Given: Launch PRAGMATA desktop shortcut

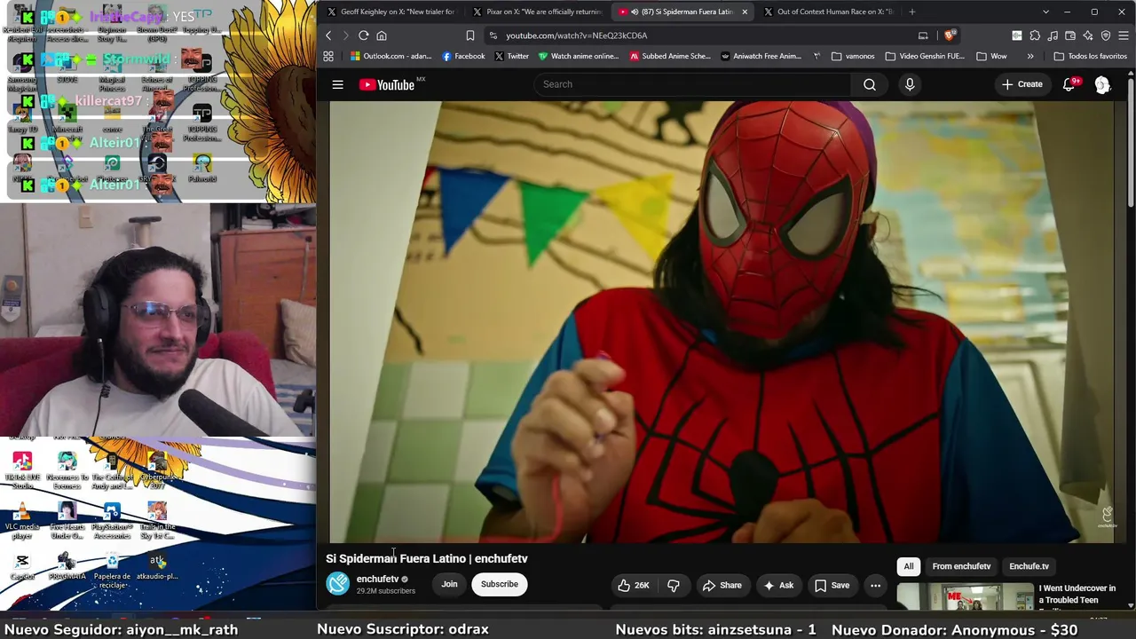Looking at the screenshot, I should [x=67, y=566].
